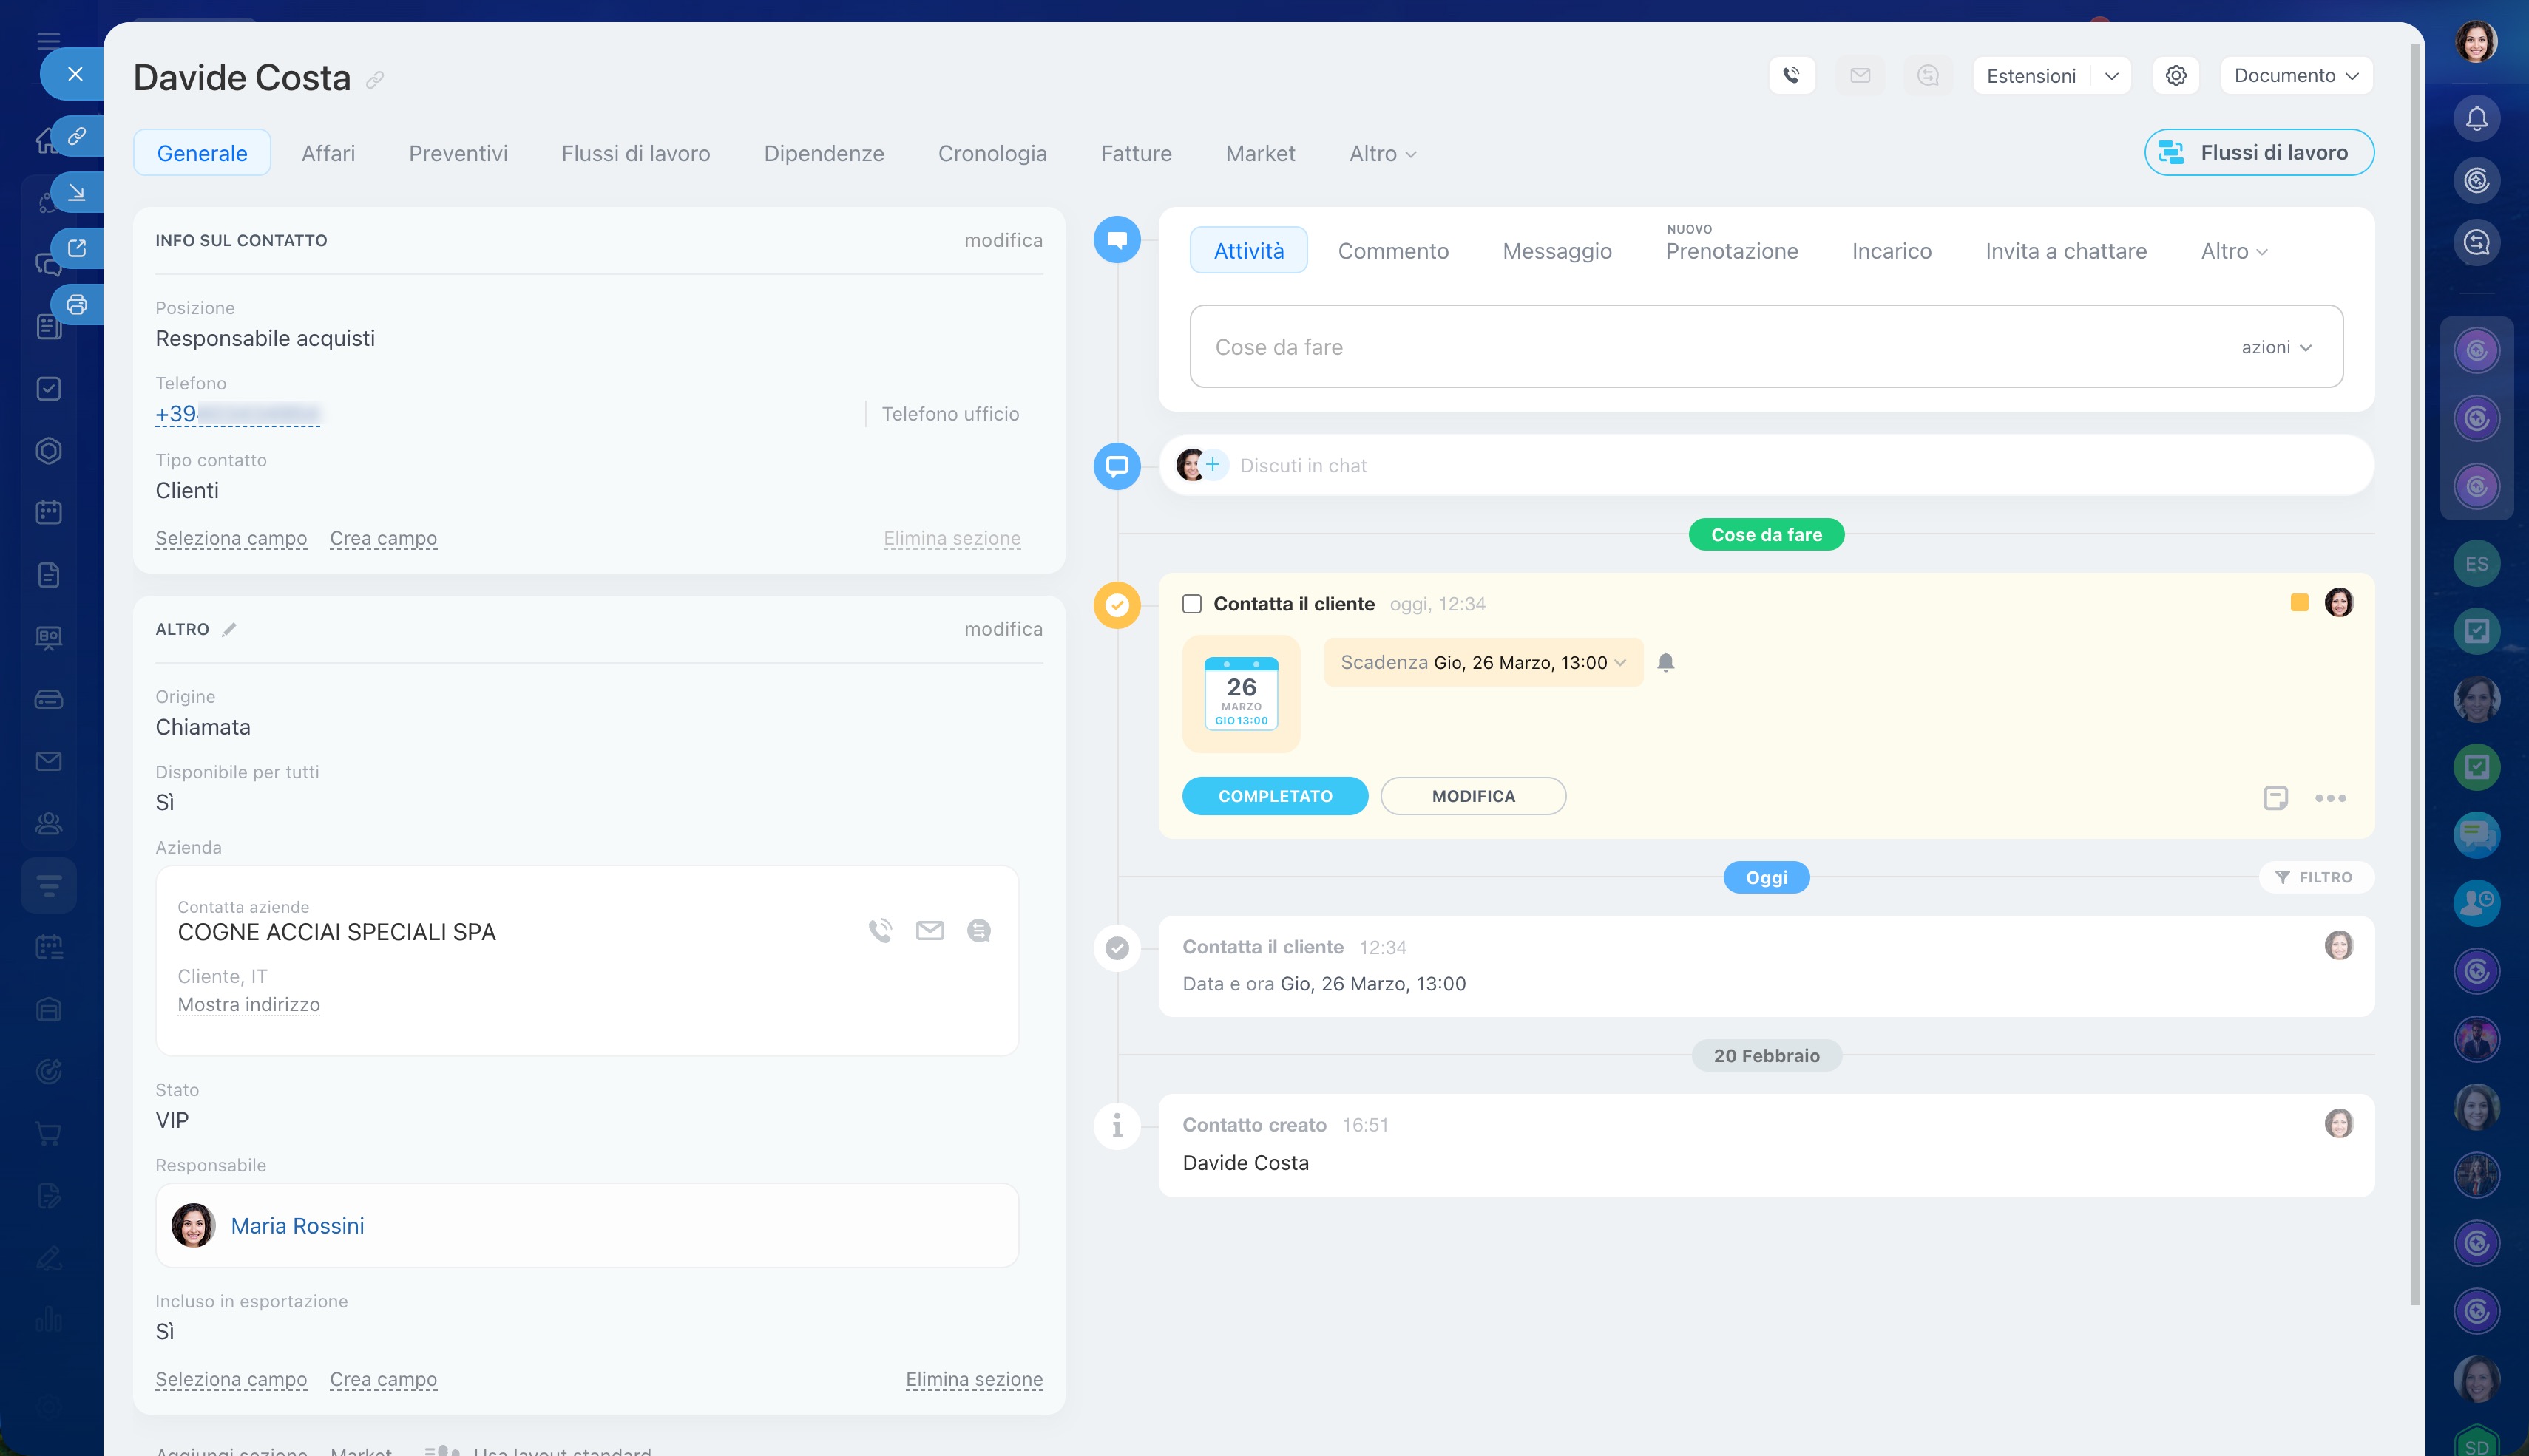Click pencil icon to rename ALTRO section
The height and width of the screenshot is (1456, 2529).
coord(229,629)
